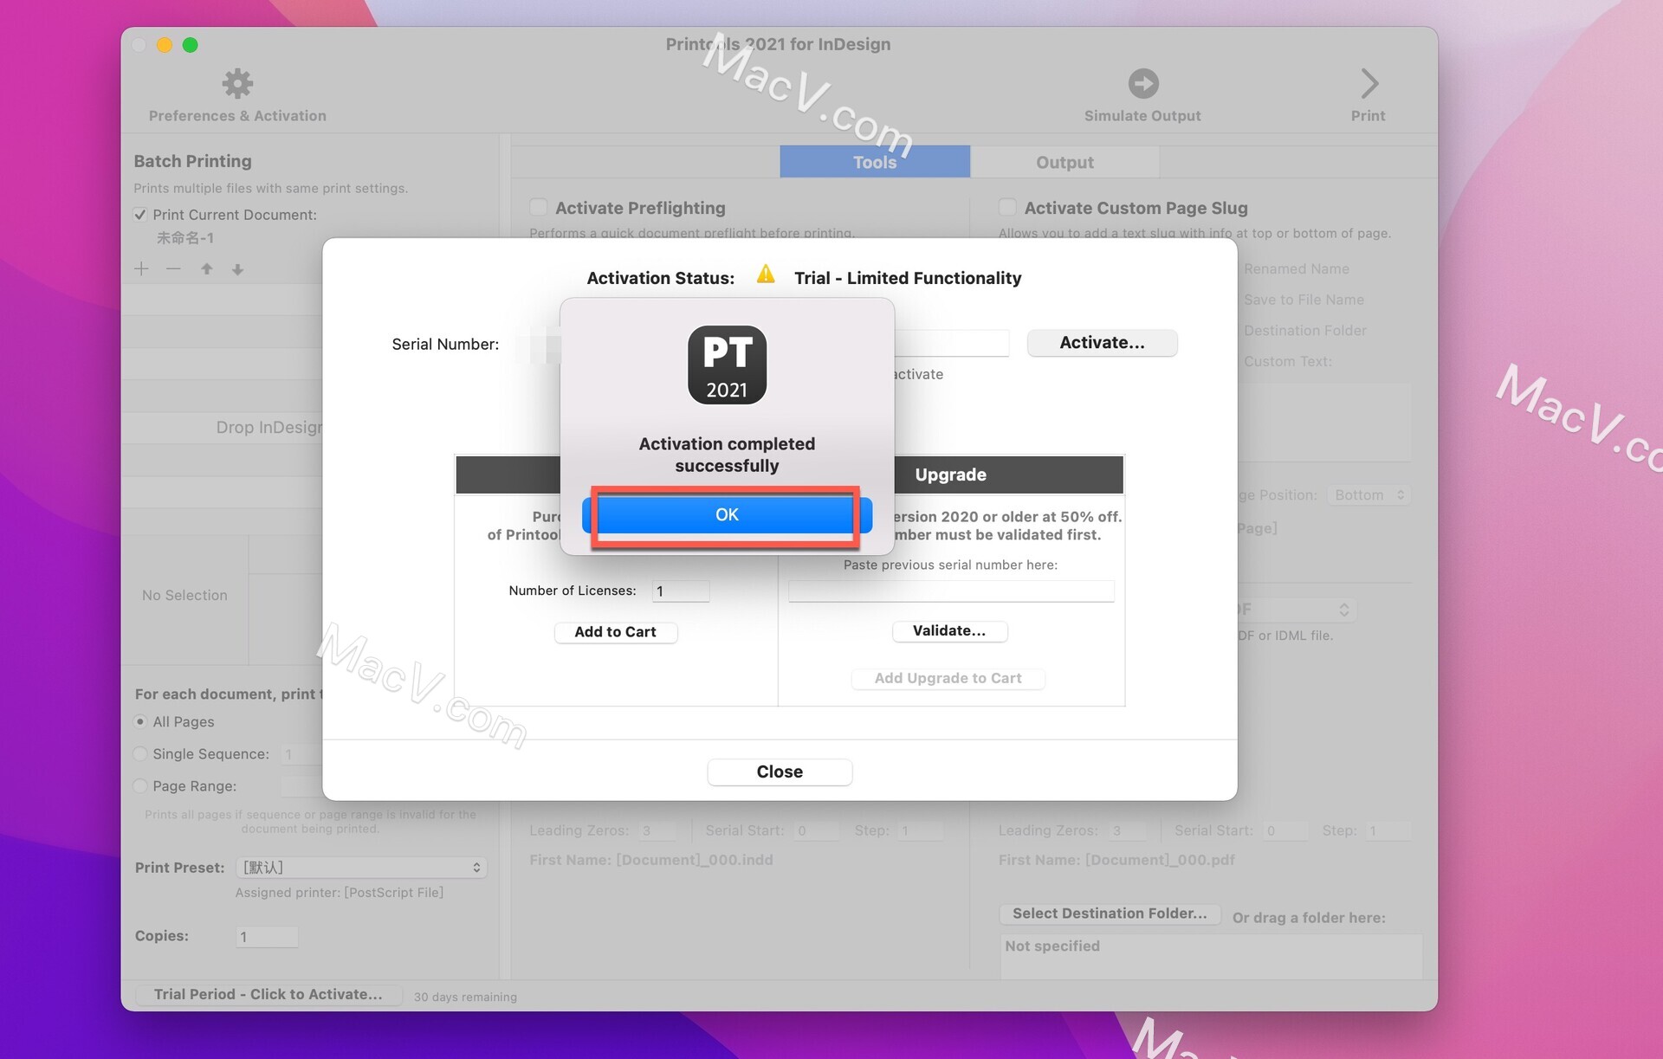Click the Number of Licenses field

681,591
